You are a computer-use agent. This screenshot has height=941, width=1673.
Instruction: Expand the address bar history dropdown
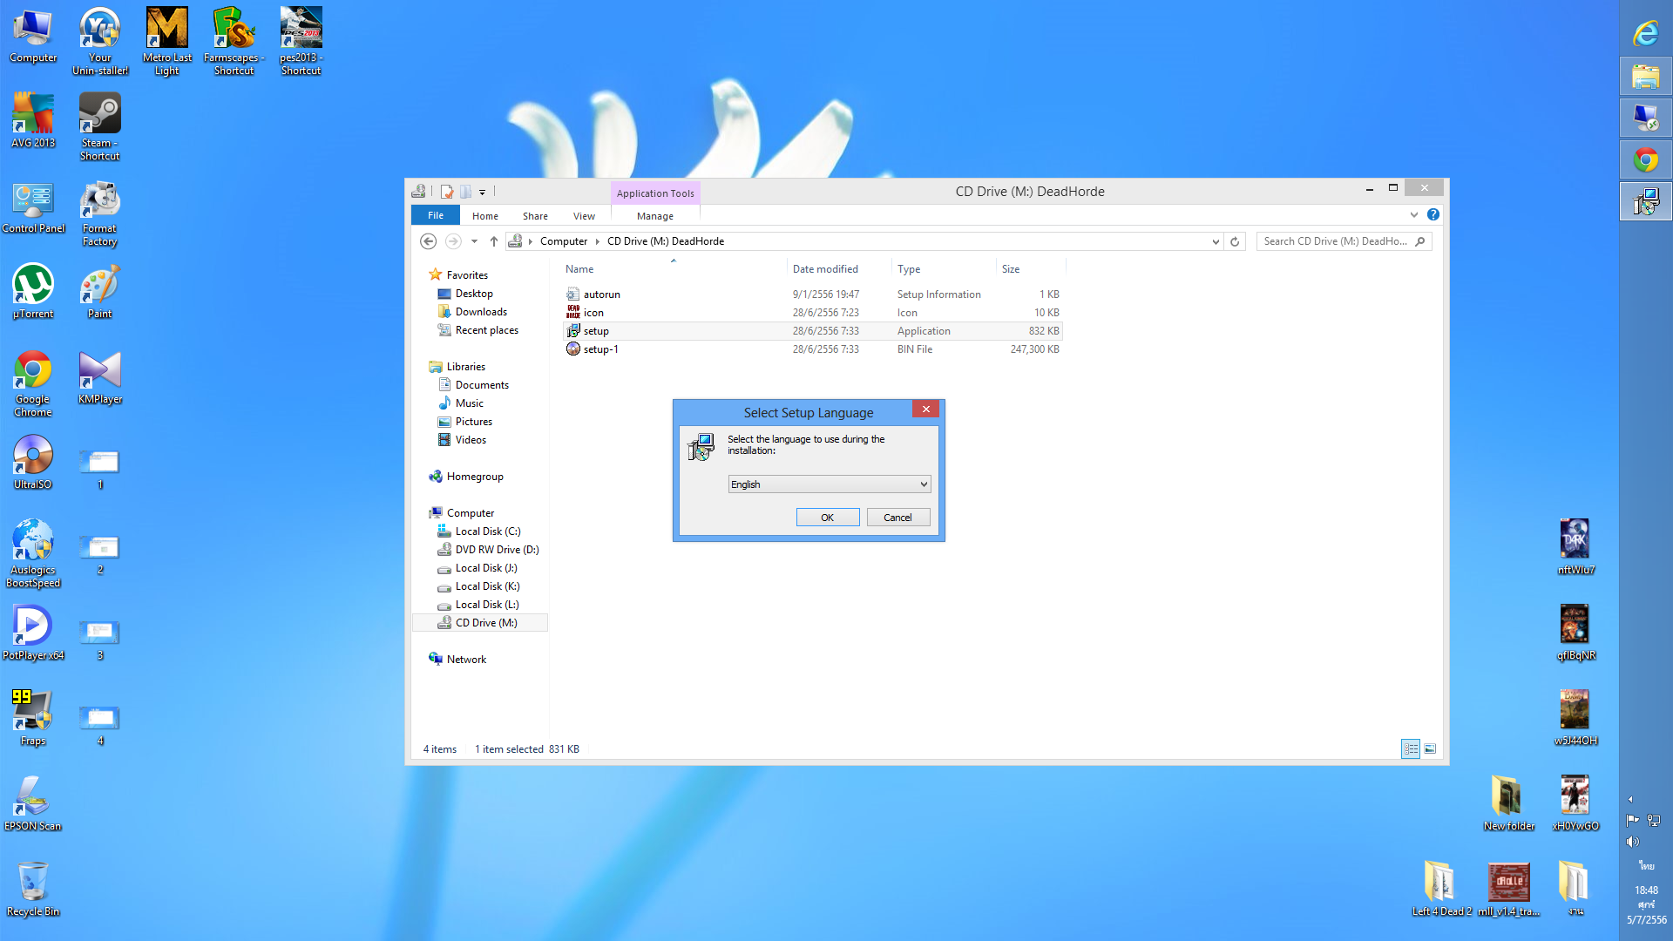click(1216, 241)
